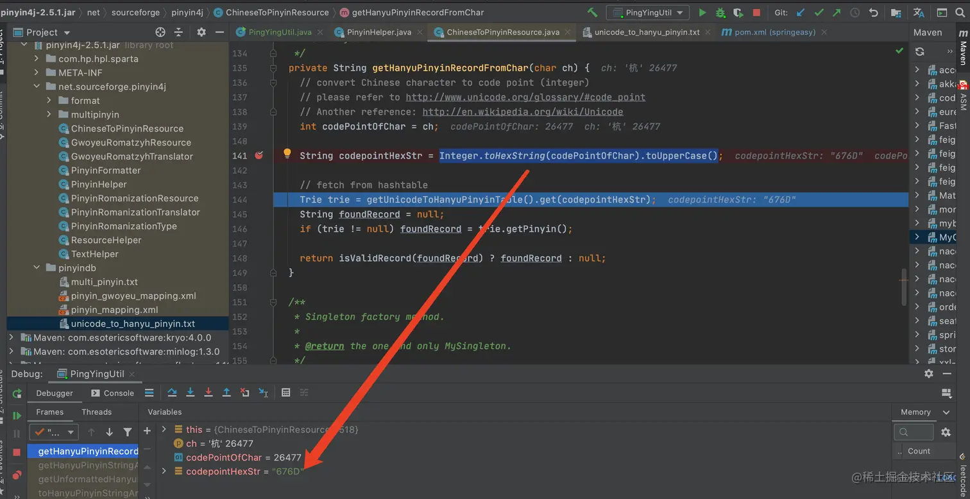Image resolution: width=970 pixels, height=499 pixels.
Task: Reload Maven projects with the refresh icon
Action: 920,51
